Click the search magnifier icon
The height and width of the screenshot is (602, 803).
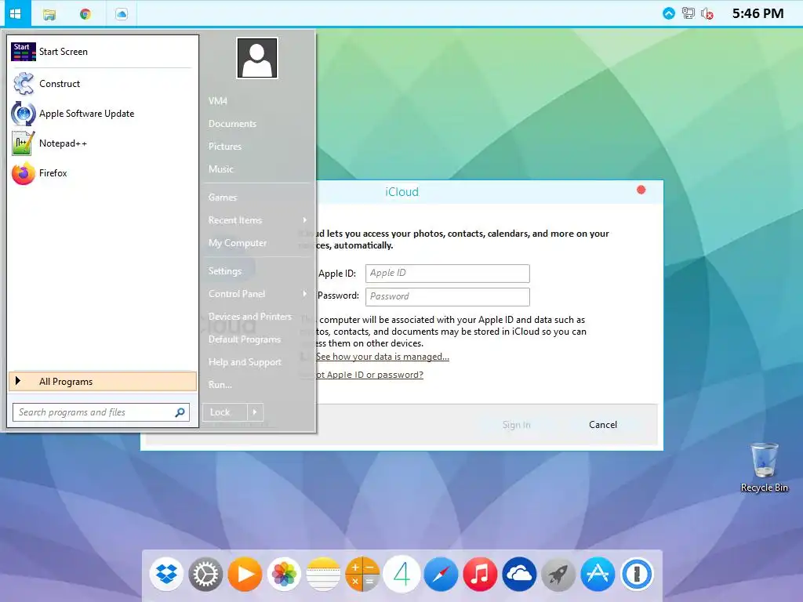[x=180, y=412]
